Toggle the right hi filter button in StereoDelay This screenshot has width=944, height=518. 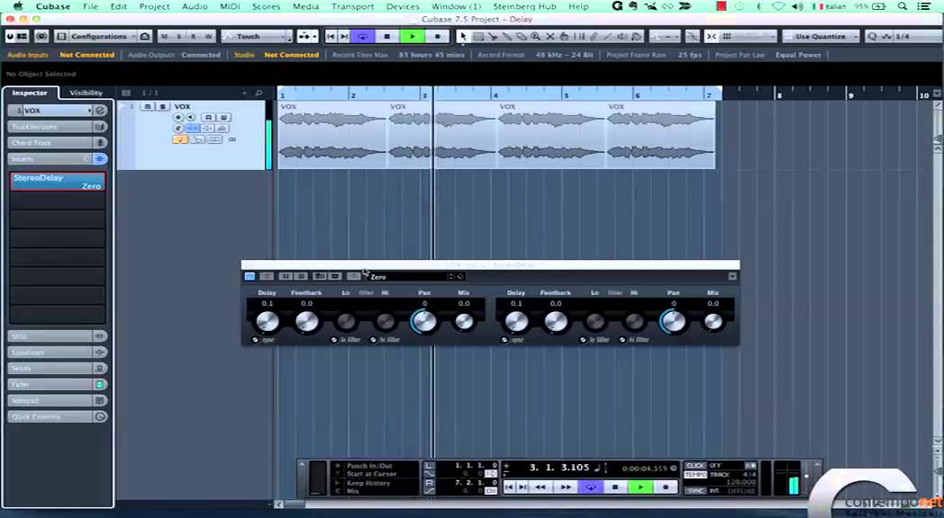point(622,340)
